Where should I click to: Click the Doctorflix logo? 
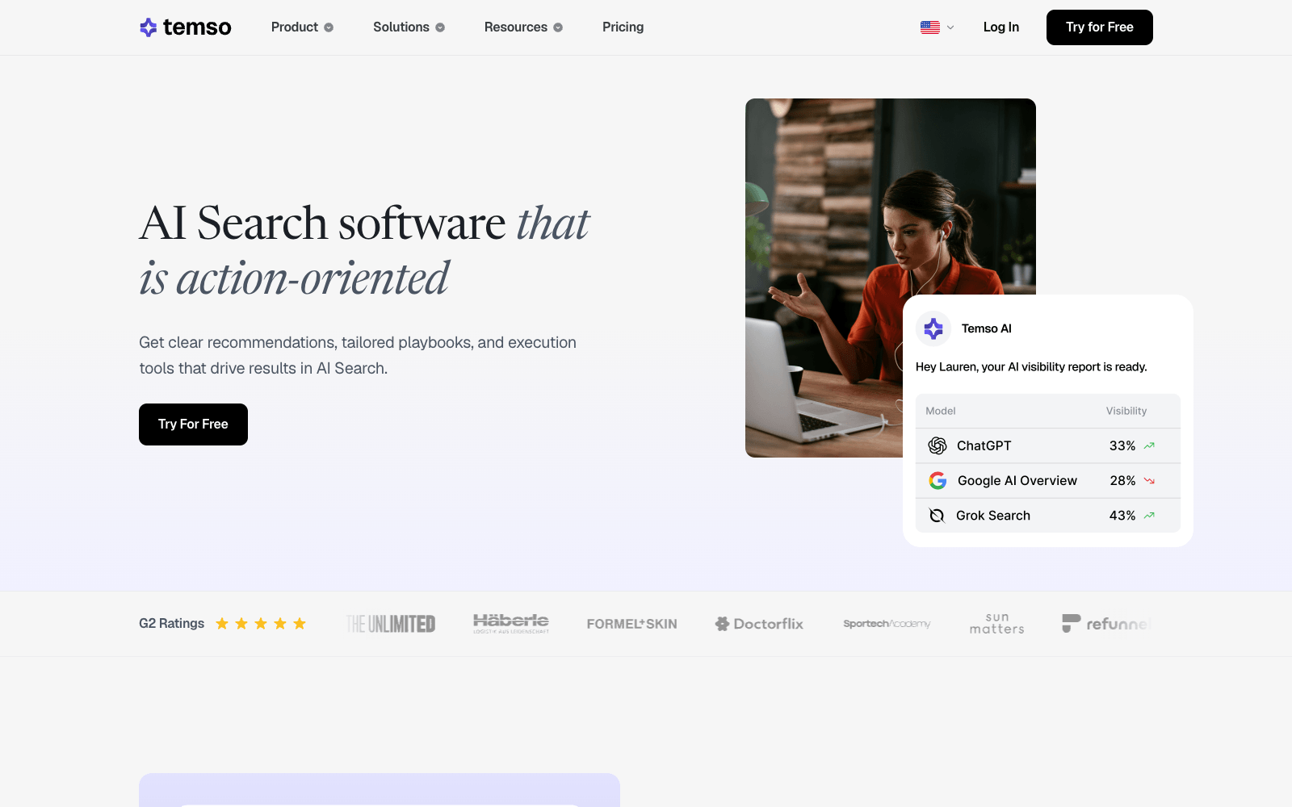[759, 624]
